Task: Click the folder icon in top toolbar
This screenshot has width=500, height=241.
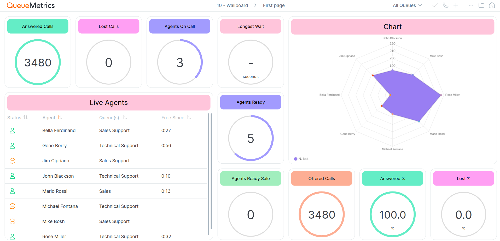Action: 481,5
